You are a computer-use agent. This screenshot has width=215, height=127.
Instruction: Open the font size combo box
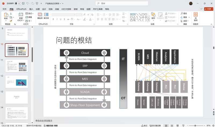point(79,14)
